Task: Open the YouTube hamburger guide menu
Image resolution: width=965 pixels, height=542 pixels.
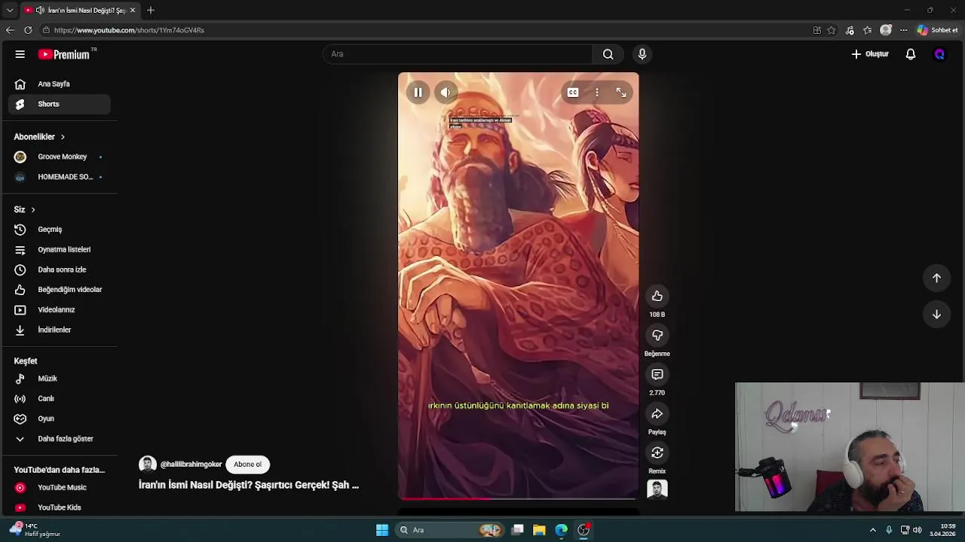Action: coord(20,54)
